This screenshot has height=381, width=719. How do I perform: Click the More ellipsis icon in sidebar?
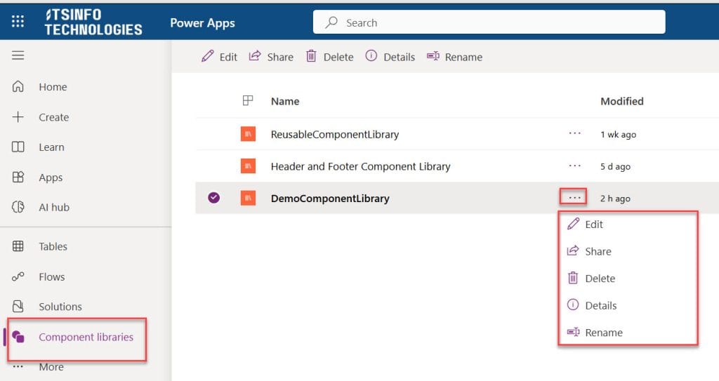[x=18, y=366]
